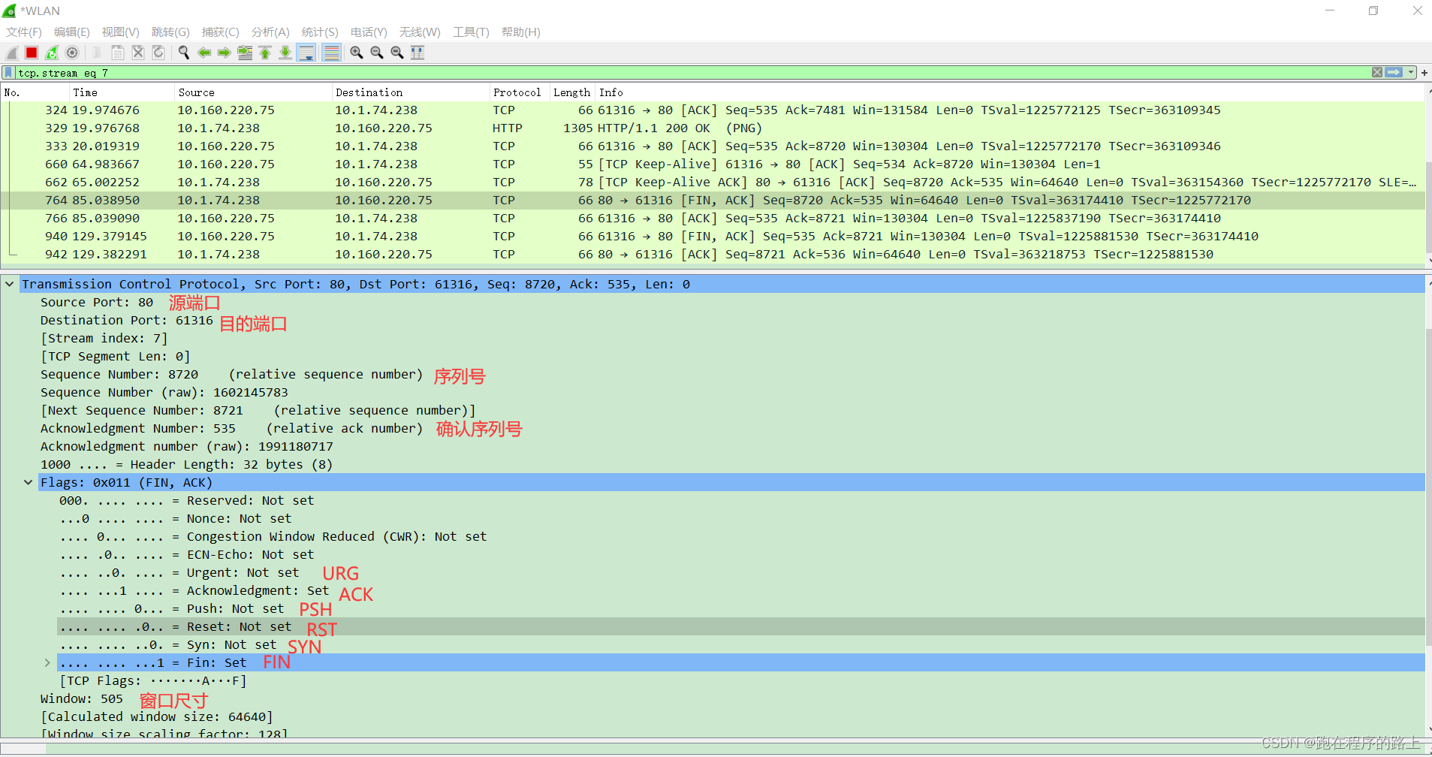Open the 分析(A) menu
This screenshot has width=1432, height=757.
[x=270, y=32]
